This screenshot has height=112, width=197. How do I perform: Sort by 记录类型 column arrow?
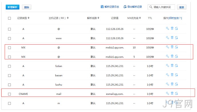tap(29, 18)
